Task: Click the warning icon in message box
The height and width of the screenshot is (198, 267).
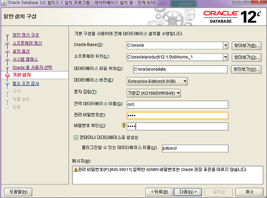Action: coord(75,170)
